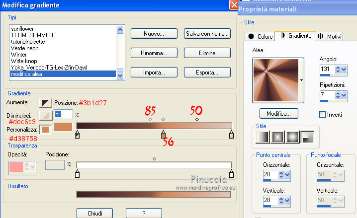Click the Angolo spinner arrows
The image size is (357, 218).
pyautogui.click(x=338, y=70)
